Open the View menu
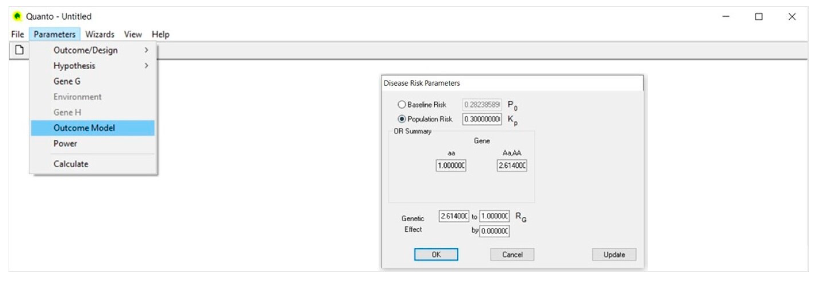Screen dimensions: 815x288 (132, 34)
